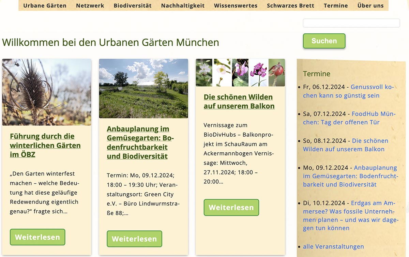Click inside the search text field
The image size is (409, 257).
[x=351, y=23]
